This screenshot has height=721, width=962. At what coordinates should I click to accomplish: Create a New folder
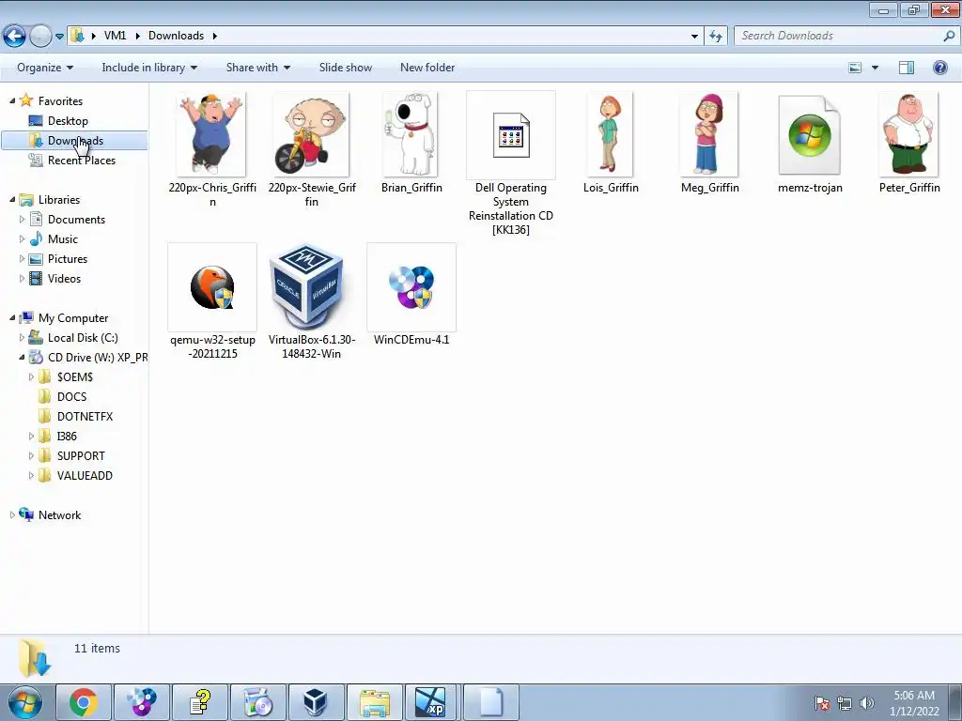[x=427, y=68]
